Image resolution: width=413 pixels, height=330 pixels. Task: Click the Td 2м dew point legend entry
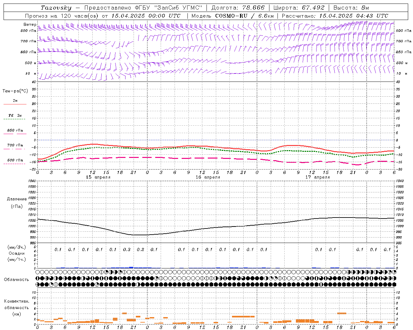(15, 115)
